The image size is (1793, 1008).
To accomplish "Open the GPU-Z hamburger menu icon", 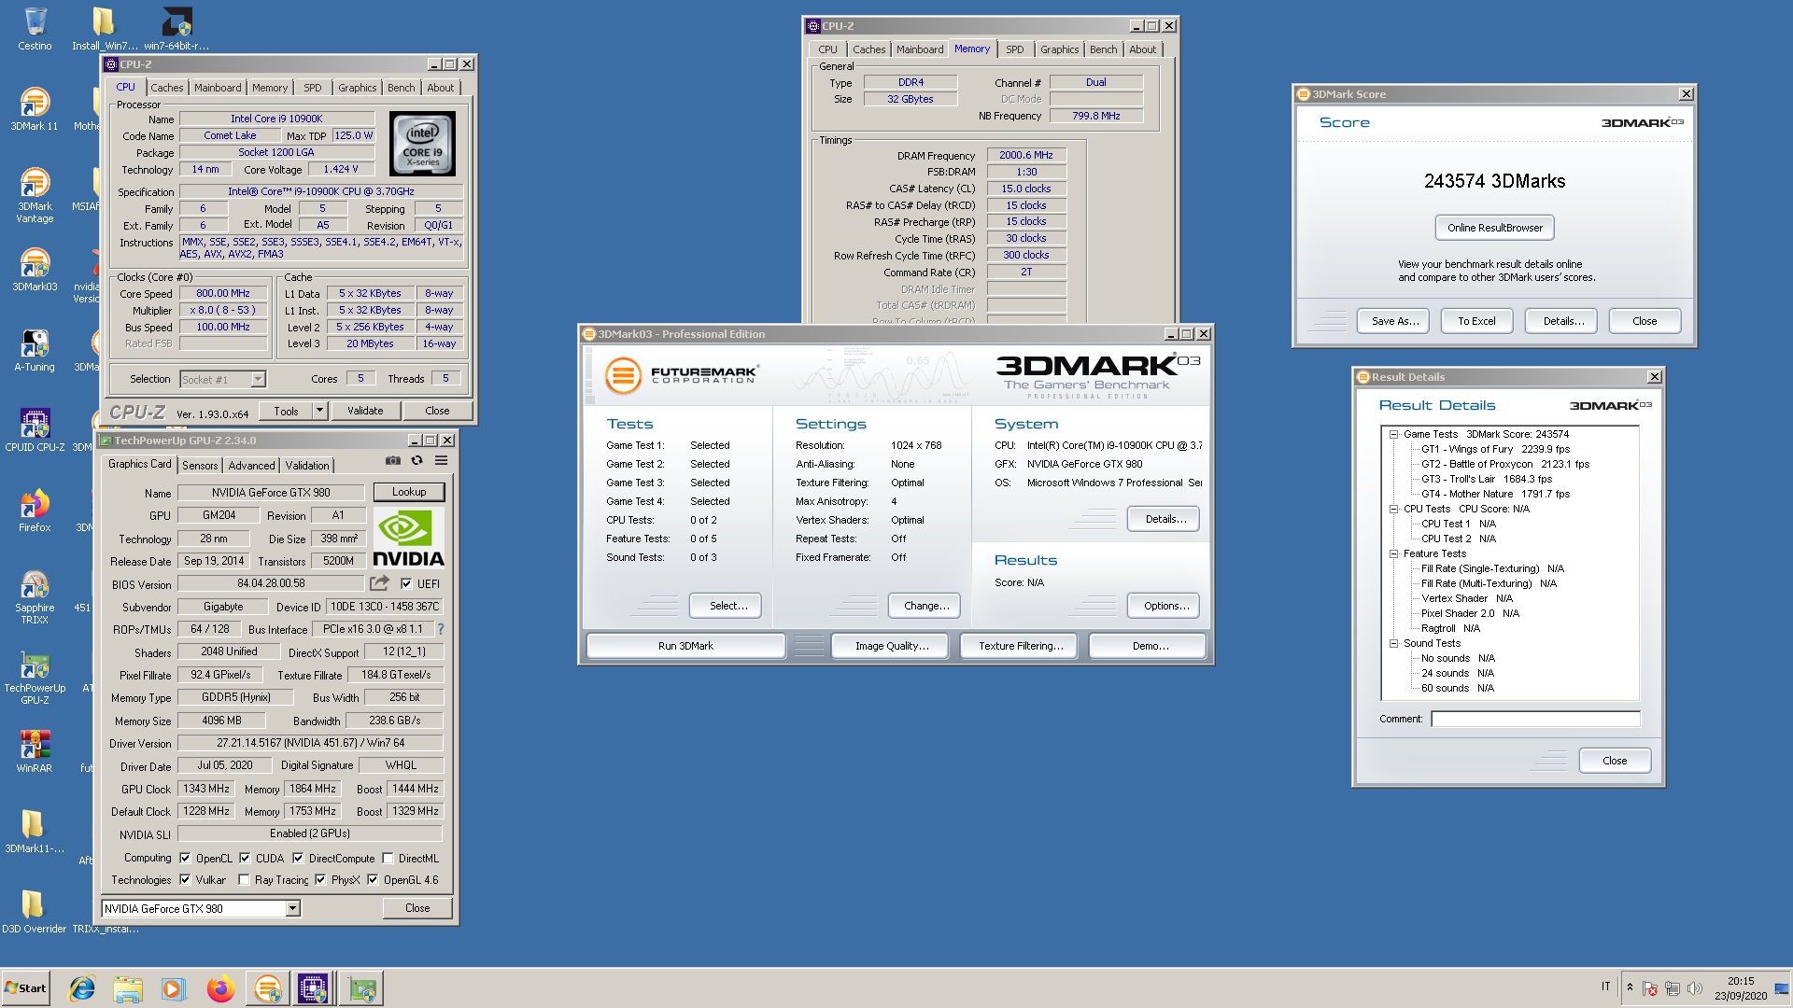I will (x=441, y=460).
